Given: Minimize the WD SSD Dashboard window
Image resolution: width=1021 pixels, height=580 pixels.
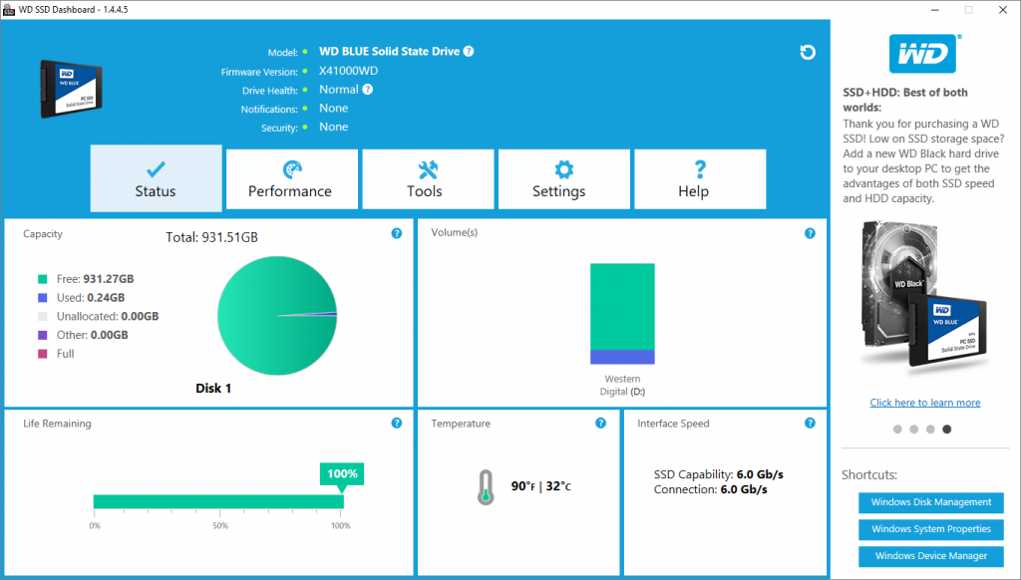Looking at the screenshot, I should click(x=935, y=10).
